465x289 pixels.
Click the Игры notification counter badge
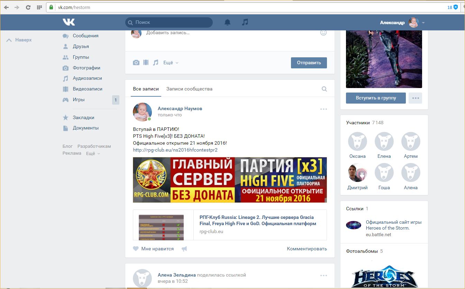click(116, 100)
